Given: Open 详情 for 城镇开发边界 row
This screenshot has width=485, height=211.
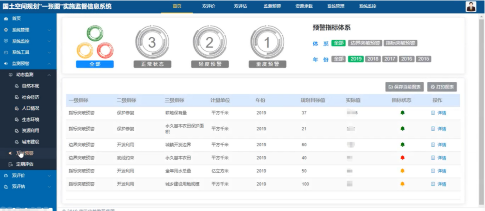Looking at the screenshot, I should pos(438,144).
